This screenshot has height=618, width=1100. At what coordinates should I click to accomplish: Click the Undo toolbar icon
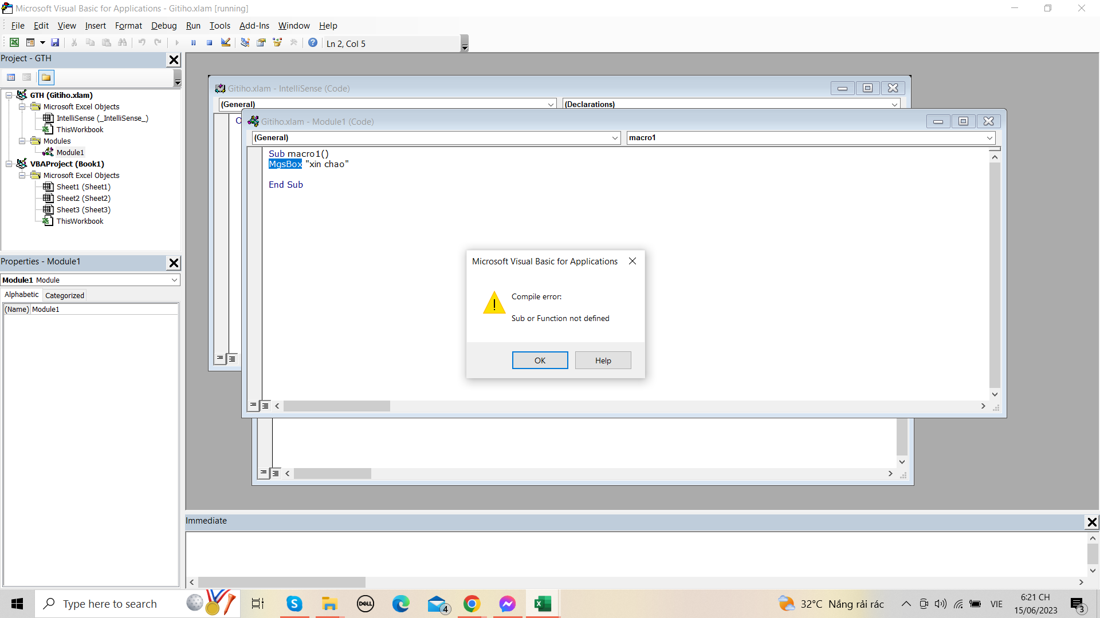tap(142, 43)
